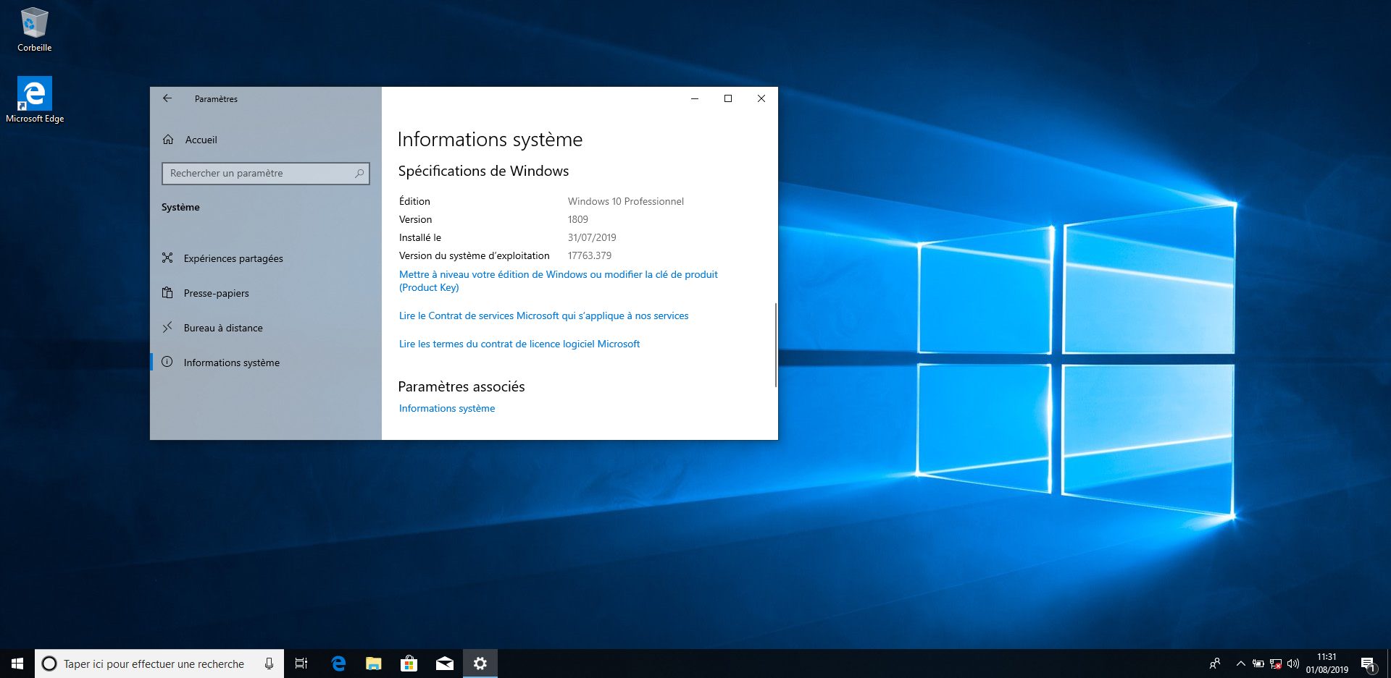The height and width of the screenshot is (678, 1391).
Task: Click the Version du système d'exploitation label
Action: pyautogui.click(x=475, y=255)
